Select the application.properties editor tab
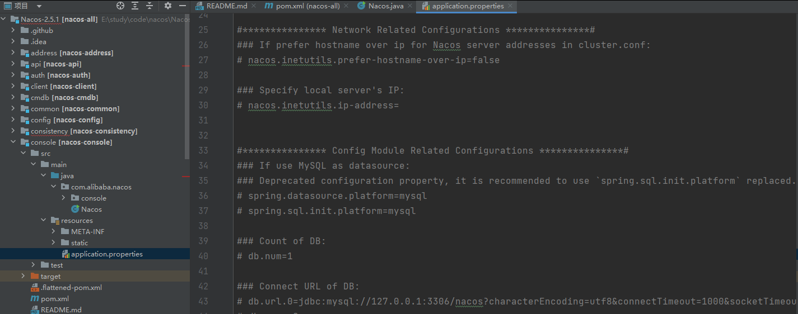This screenshot has height=314, width=798. [468, 6]
